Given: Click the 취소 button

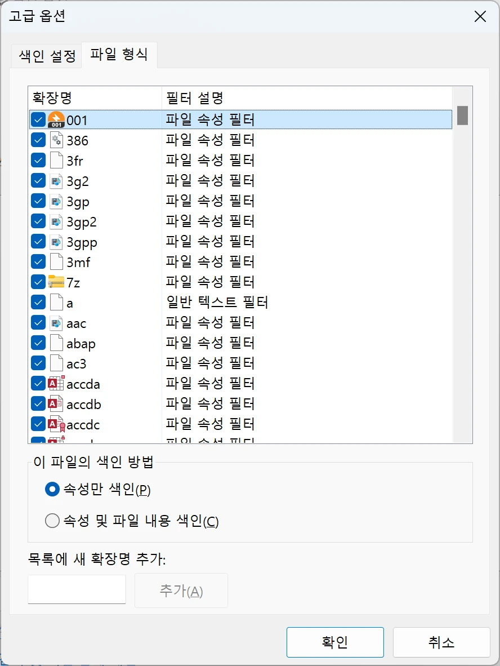Looking at the screenshot, I should [441, 642].
